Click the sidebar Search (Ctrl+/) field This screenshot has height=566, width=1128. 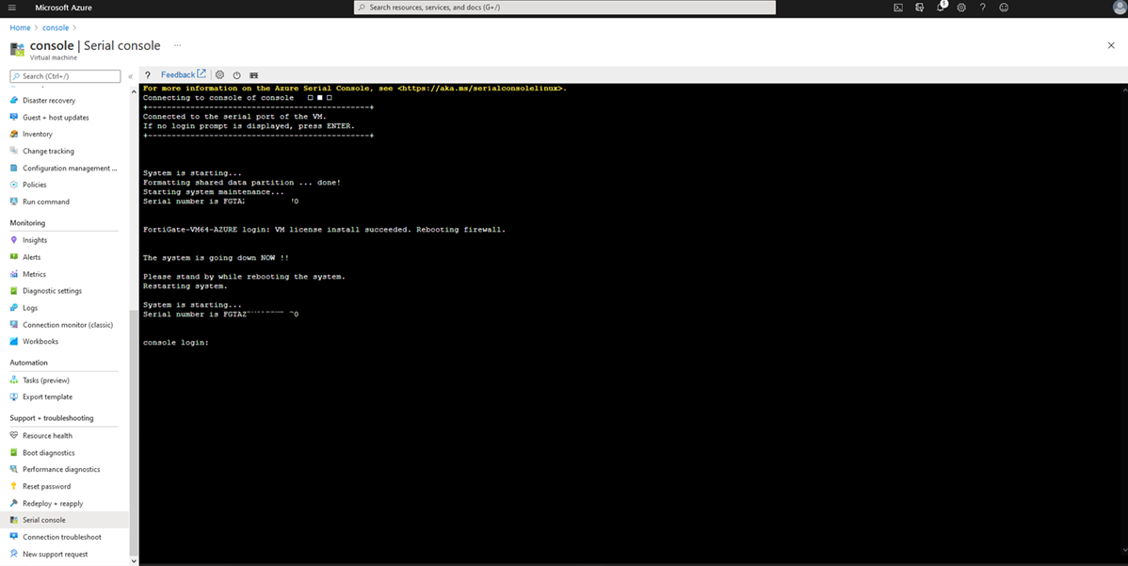click(66, 76)
